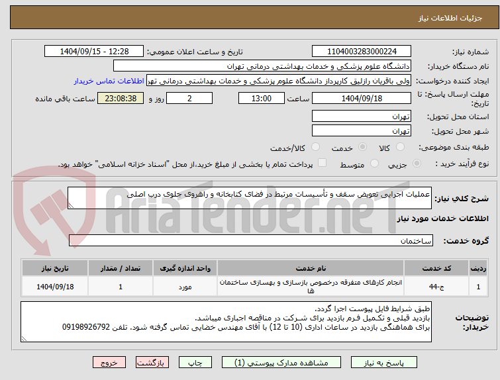Click the resize handle of شرح کلی نیاز box

tap(71, 206)
